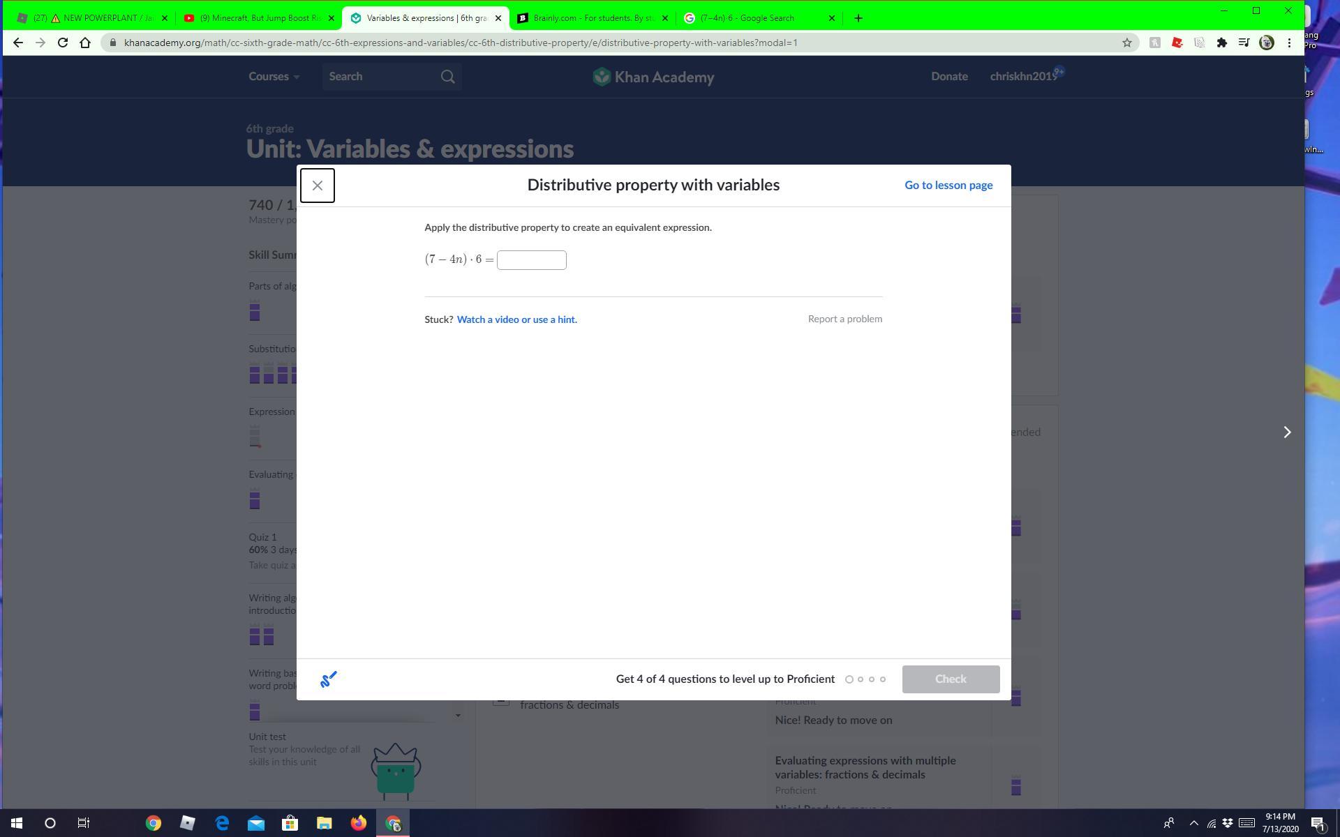Screen dimensions: 1340x837
Task: Go to browser home page
Action: [x=85, y=43]
